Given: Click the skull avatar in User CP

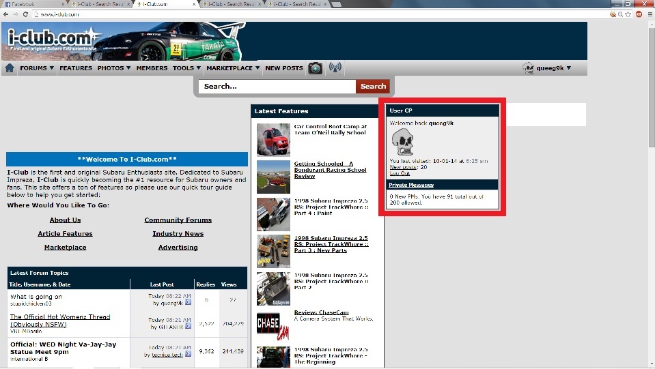Looking at the screenshot, I should click(403, 142).
